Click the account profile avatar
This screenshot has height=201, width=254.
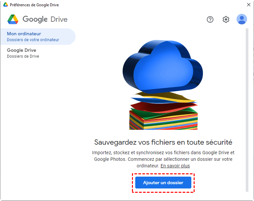pyautogui.click(x=242, y=19)
